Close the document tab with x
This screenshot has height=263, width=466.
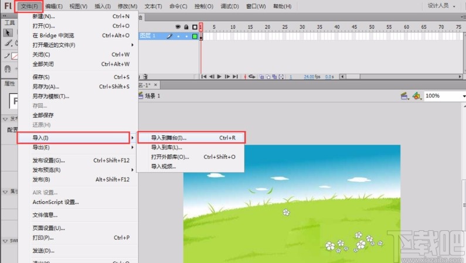pyautogui.click(x=155, y=85)
